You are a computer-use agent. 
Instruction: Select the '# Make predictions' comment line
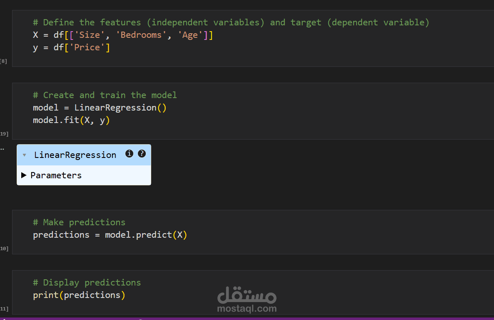79,222
